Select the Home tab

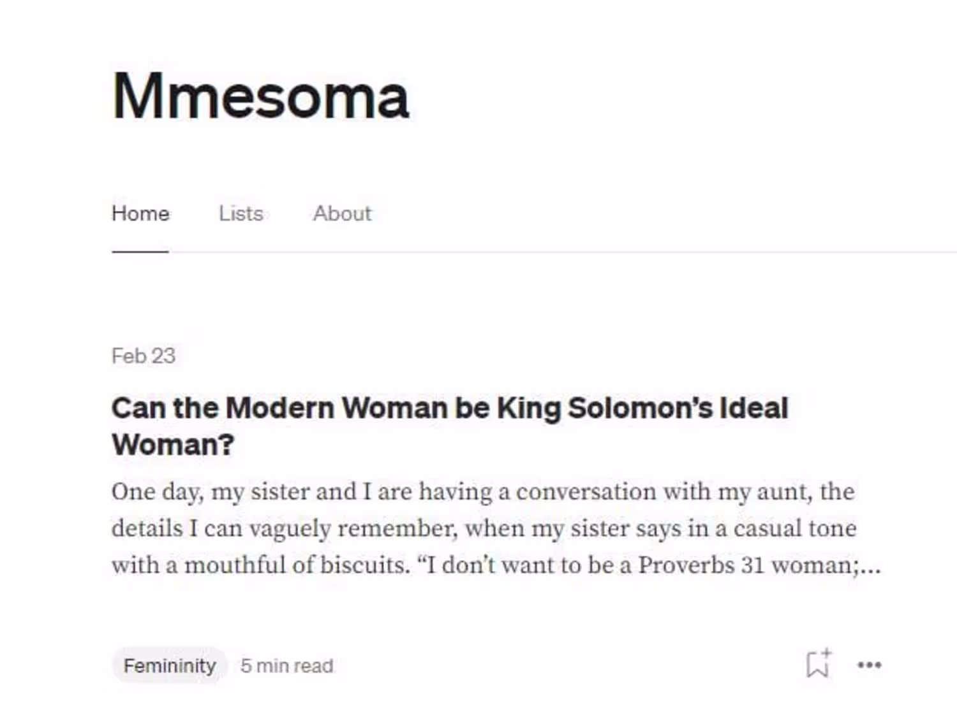140,214
